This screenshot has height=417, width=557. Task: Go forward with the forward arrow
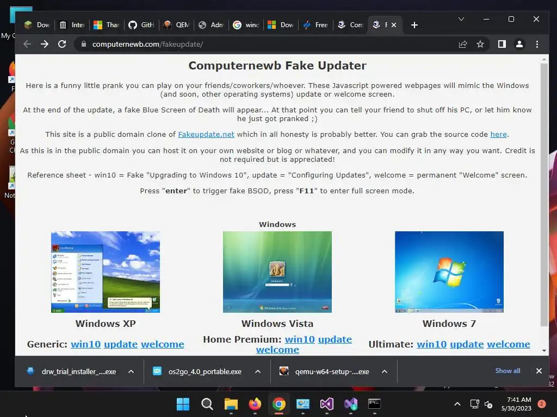coord(45,44)
